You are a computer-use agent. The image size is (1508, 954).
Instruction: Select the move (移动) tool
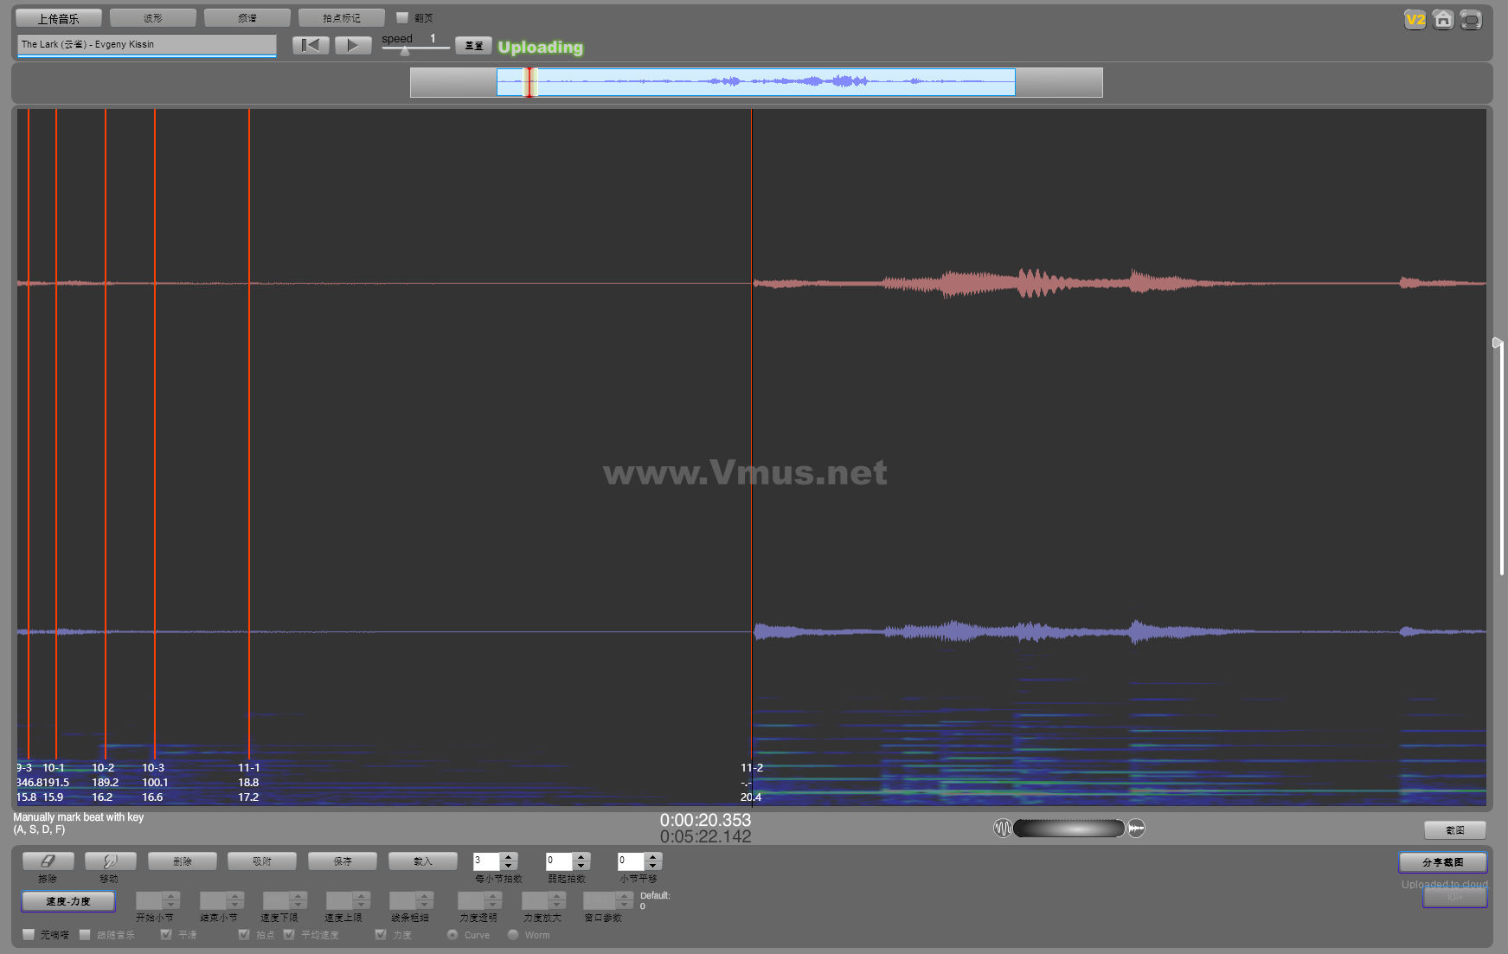[x=110, y=861]
